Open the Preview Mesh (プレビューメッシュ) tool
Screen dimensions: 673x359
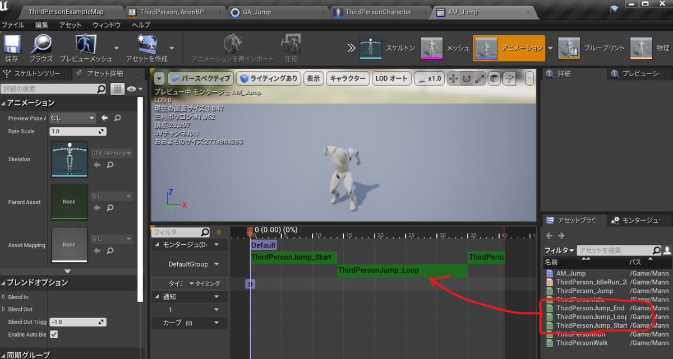click(86, 45)
